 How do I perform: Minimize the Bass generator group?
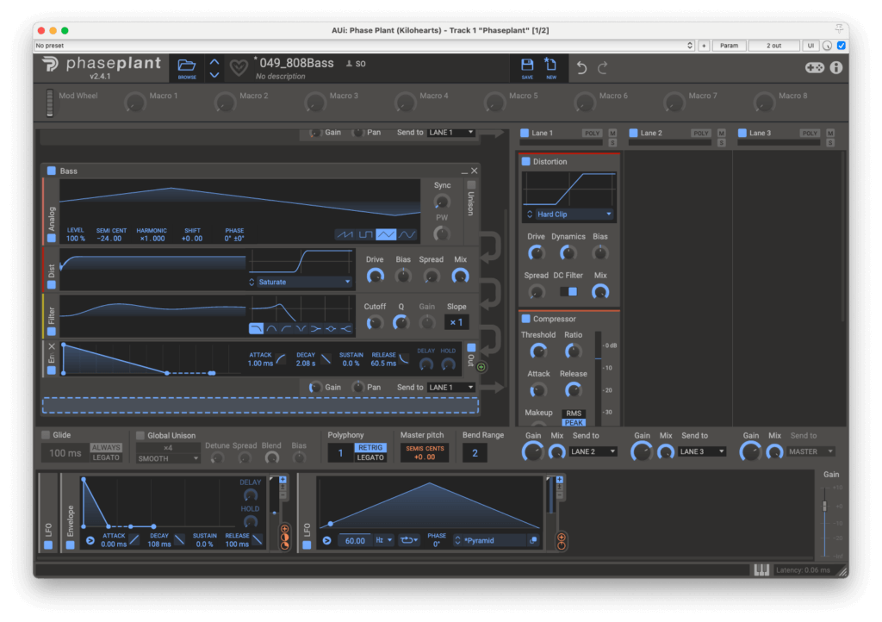464,171
